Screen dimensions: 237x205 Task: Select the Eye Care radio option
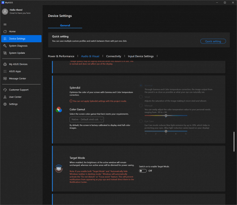click(x=141, y=120)
